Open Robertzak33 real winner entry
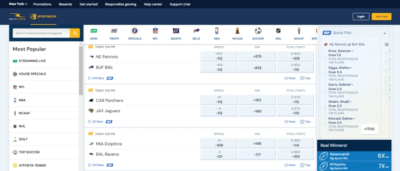This screenshot has width=400, height=171. pyautogui.click(x=354, y=156)
